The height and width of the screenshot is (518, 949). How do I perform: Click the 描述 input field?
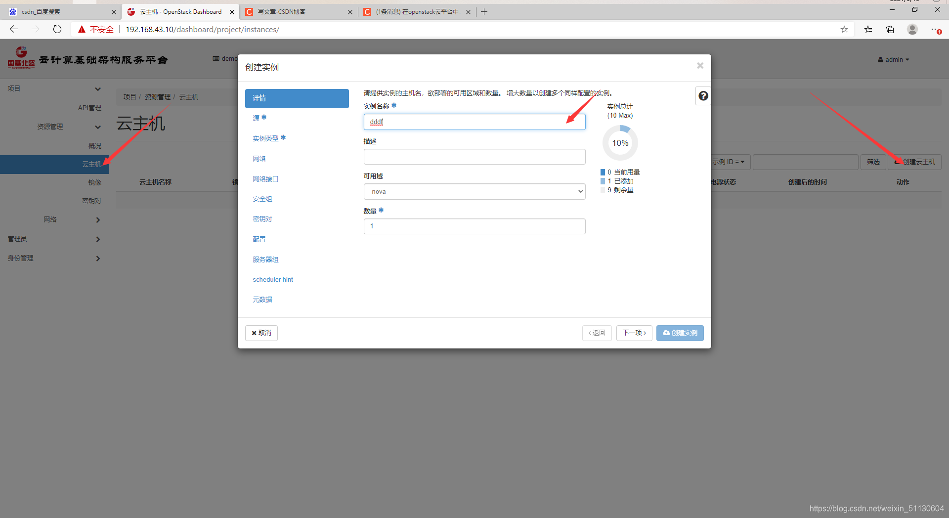pos(474,157)
